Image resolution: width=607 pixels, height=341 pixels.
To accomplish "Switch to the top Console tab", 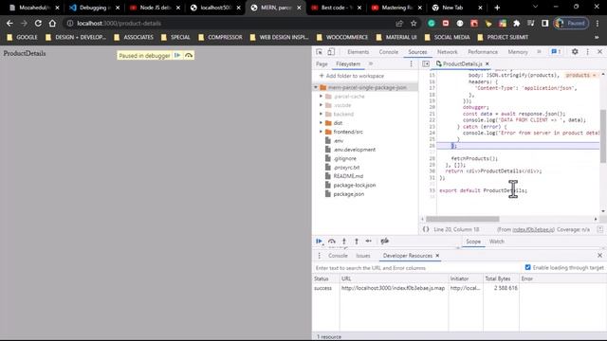I will [x=388, y=52].
